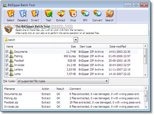Viewport: 154px width, 115px height.
Task: Click the date 14-01-2003 22:30 cell
Action: click(119, 52)
